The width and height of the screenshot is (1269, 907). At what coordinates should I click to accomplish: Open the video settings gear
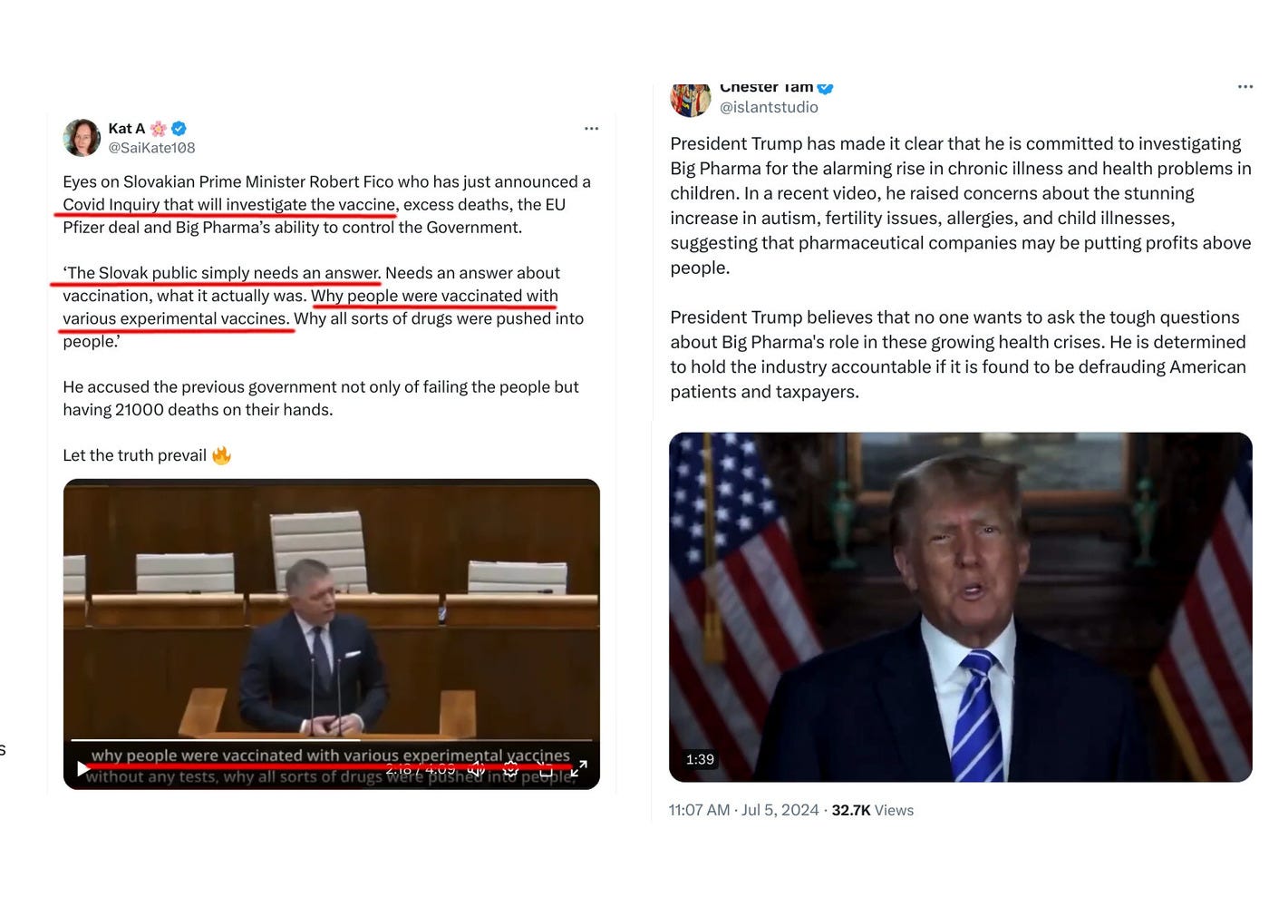(x=510, y=769)
